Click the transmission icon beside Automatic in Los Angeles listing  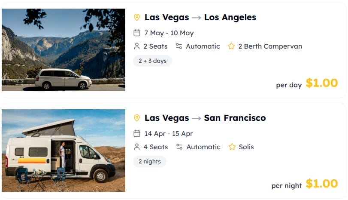(x=179, y=46)
